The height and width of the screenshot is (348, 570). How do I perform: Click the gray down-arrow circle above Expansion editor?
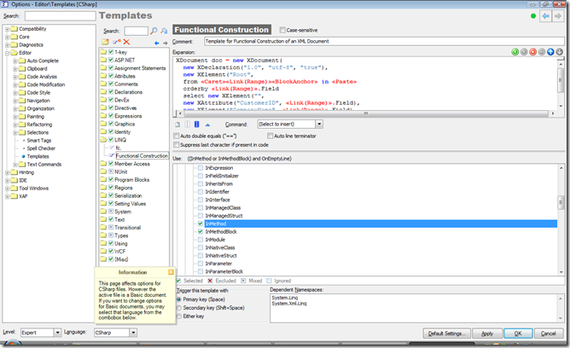(x=559, y=52)
